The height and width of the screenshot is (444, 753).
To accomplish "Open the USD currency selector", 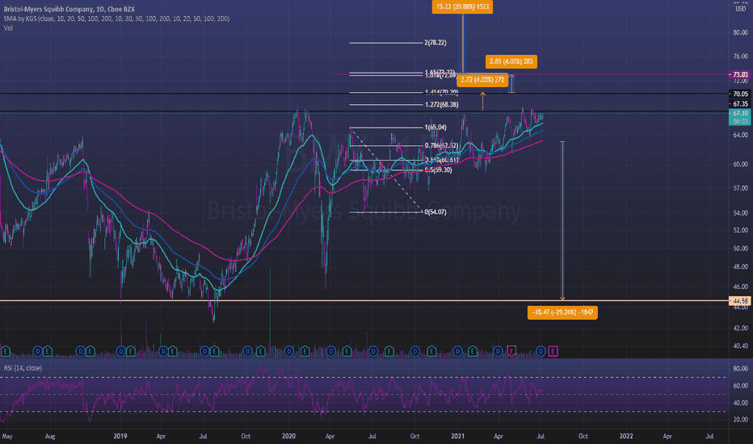I will click(741, 8).
